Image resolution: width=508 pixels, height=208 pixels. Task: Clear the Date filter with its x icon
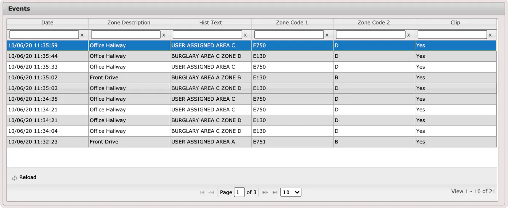pyautogui.click(x=82, y=35)
